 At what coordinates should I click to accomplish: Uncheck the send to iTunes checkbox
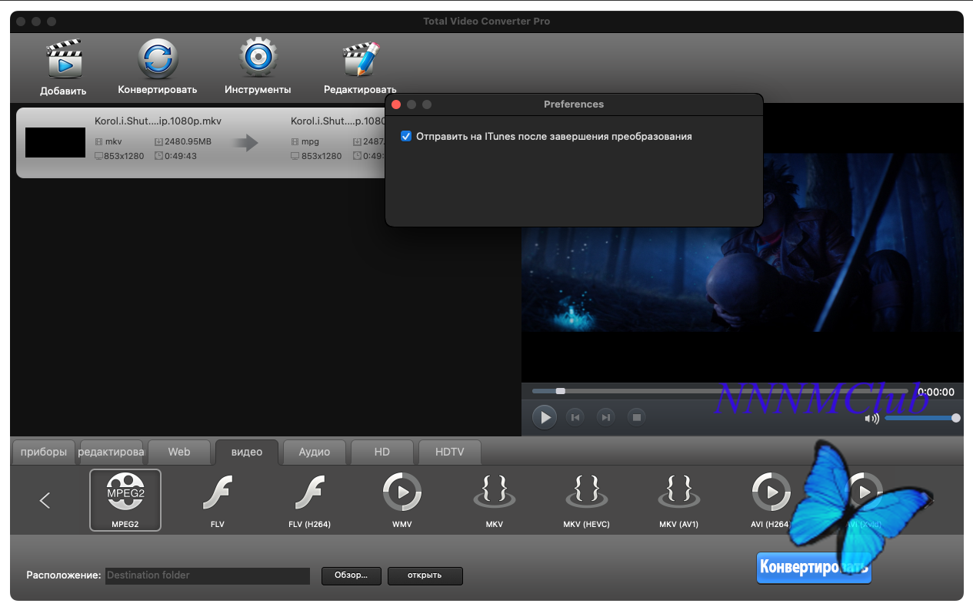(x=406, y=137)
